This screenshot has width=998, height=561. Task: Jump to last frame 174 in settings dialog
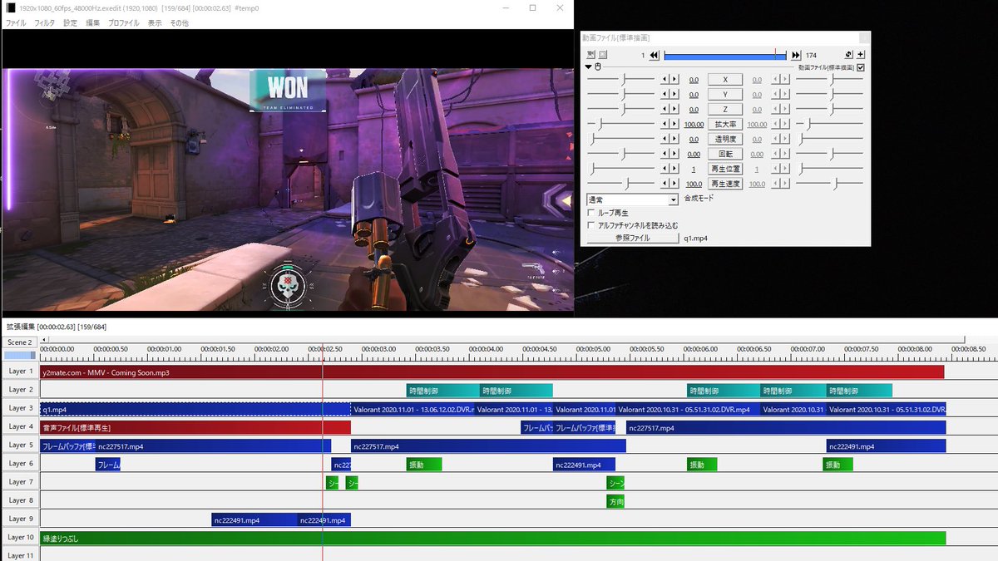click(x=796, y=55)
